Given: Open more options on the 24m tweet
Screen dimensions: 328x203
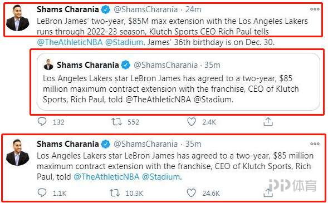Looking at the screenshot, I should tap(315, 9).
